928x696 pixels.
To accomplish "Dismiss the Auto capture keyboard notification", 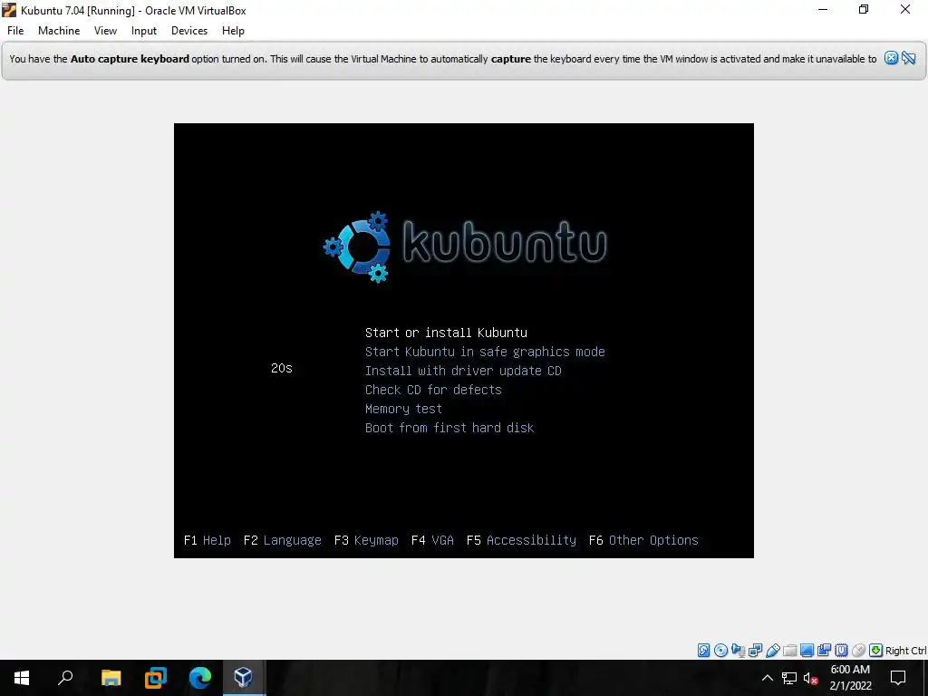I will [x=891, y=58].
